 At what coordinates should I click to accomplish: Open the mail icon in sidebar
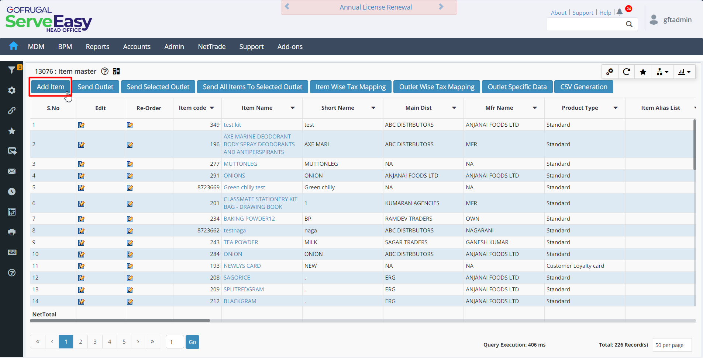12,172
